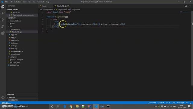Open README.md in the file tree
This screenshot has width=193, height=109.
(x=22, y=65)
